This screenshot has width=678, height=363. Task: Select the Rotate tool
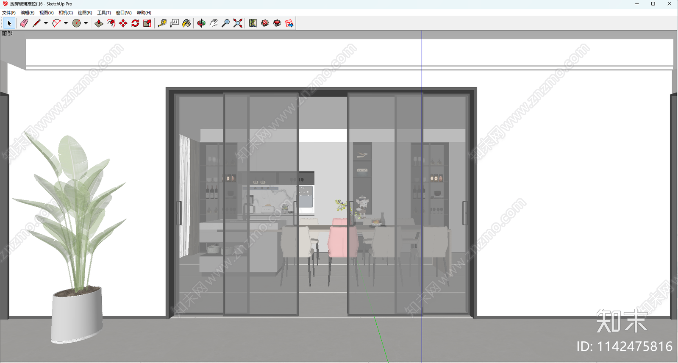click(x=135, y=23)
